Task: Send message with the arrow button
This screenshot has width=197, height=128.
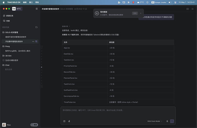Action: pyautogui.click(x=172, y=121)
